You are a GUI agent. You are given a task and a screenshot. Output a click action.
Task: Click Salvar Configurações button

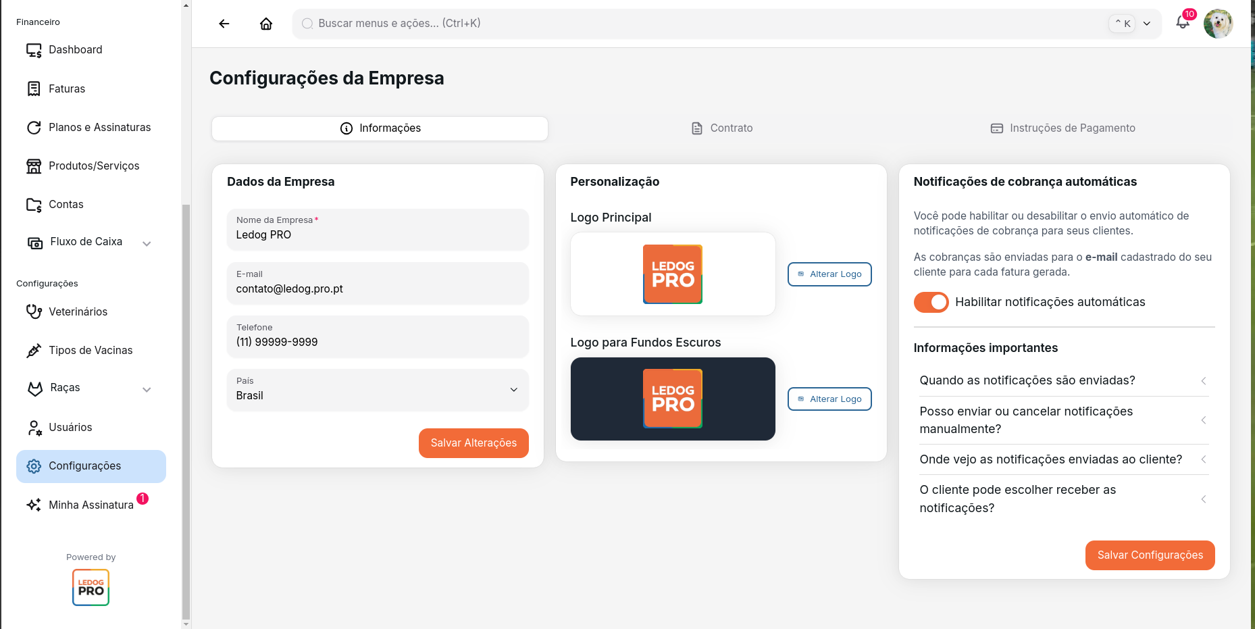(x=1150, y=555)
